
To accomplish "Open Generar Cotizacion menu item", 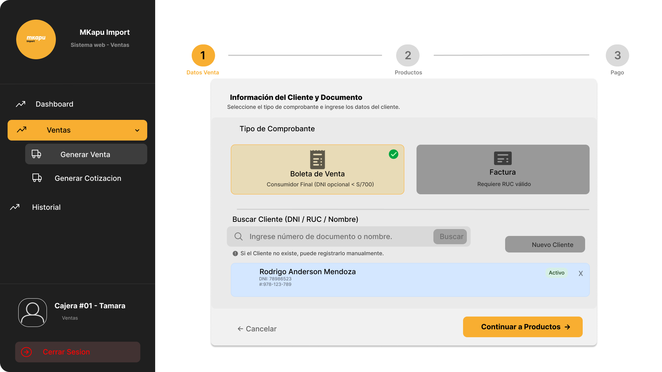I will [88, 178].
